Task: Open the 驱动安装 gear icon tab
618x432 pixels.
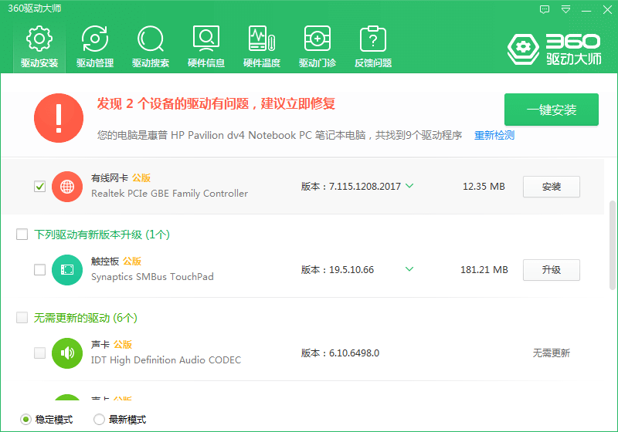Action: coord(39,39)
